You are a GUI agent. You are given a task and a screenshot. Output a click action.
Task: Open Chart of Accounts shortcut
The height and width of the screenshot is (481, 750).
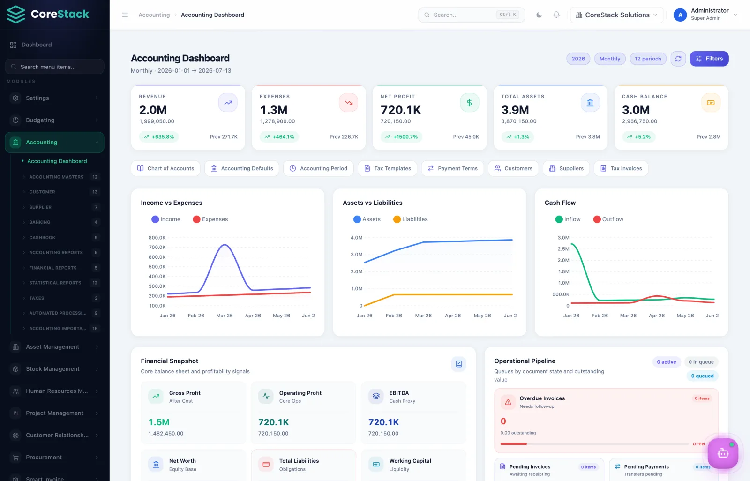tap(165, 168)
